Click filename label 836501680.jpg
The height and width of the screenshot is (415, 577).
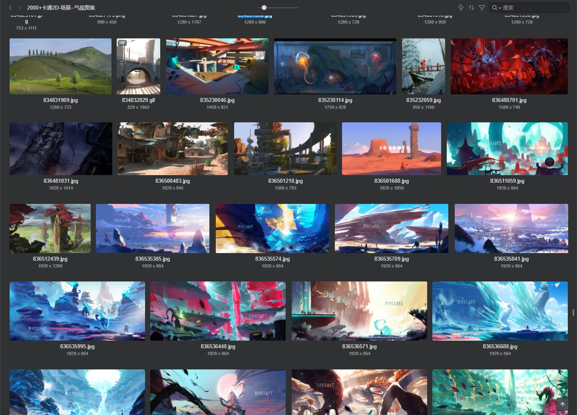click(392, 181)
